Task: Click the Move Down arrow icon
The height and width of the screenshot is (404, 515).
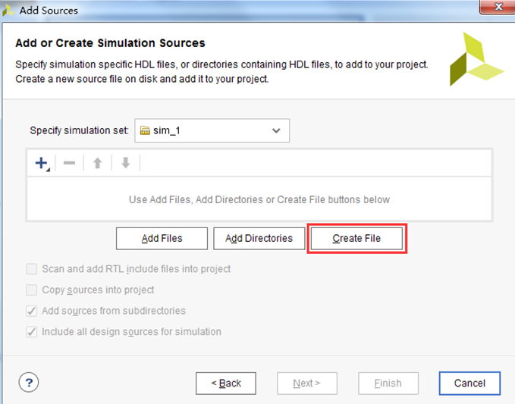Action: coord(126,163)
